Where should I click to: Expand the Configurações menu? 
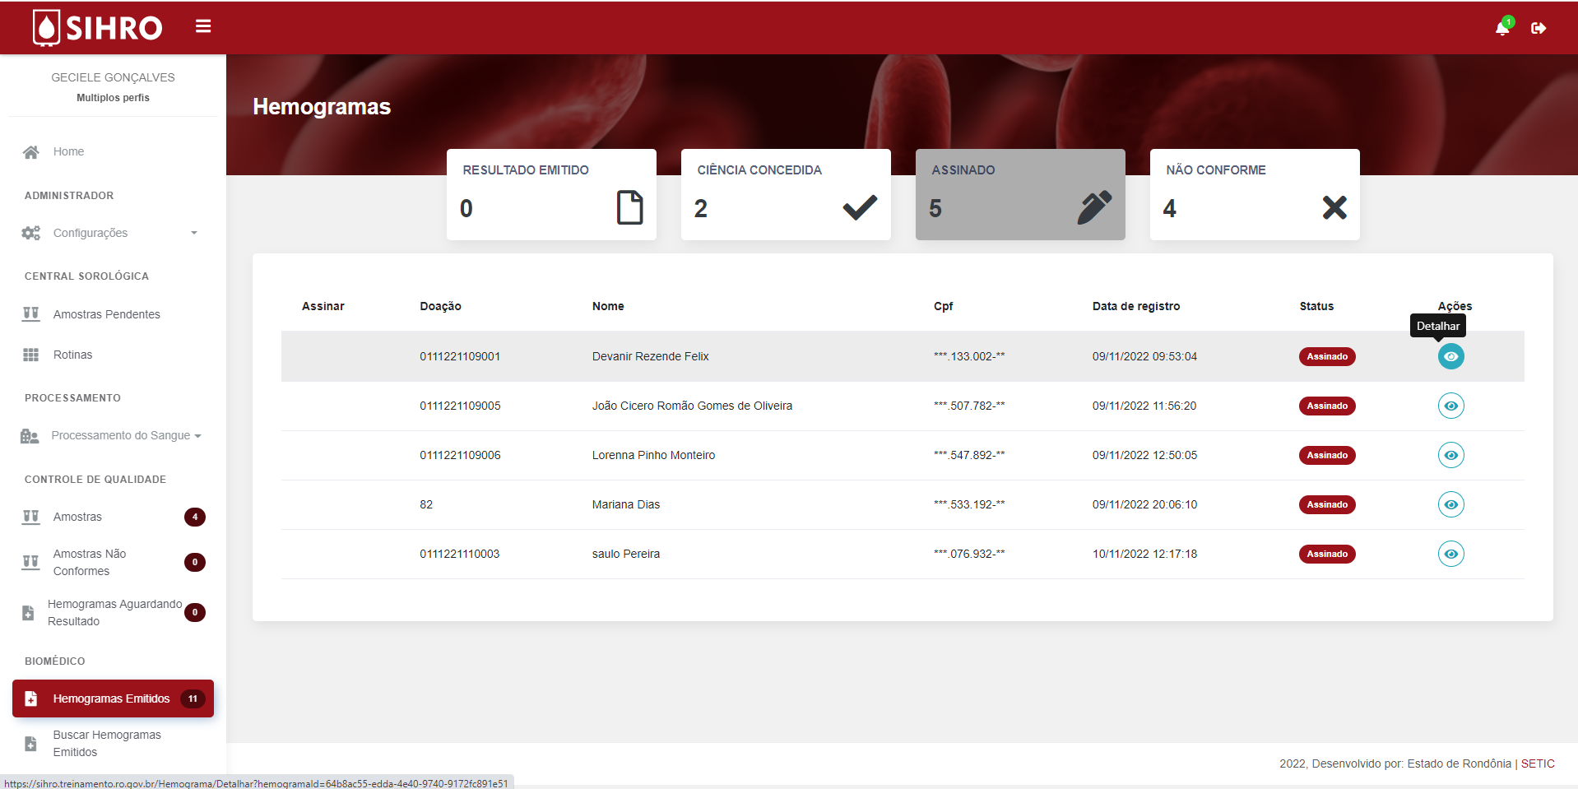tap(111, 233)
